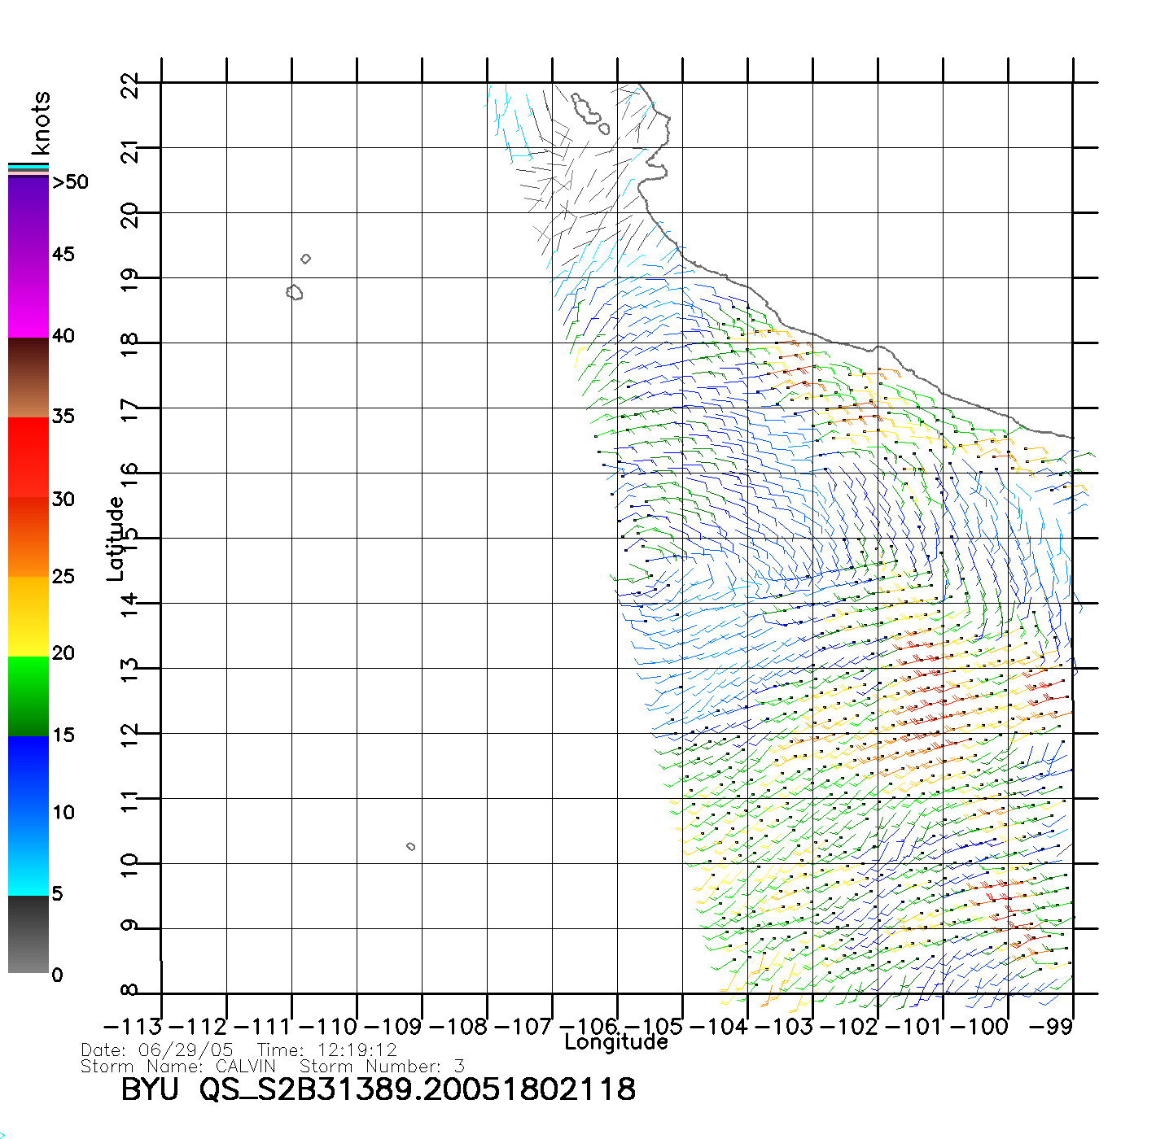Click the red 30–35 knots color band

pos(28,457)
